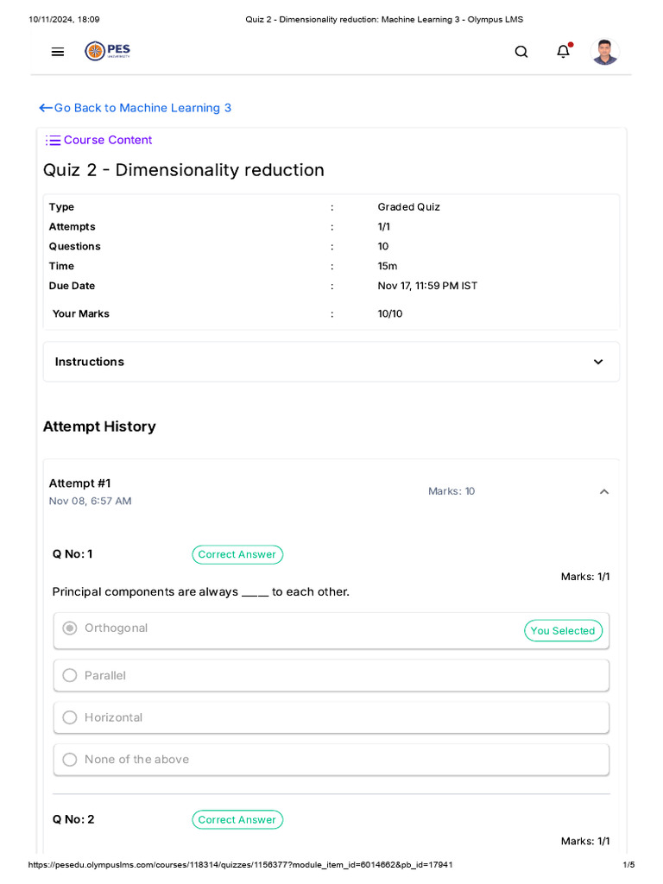663x884 pixels.
Task: Select the Parallel radio option
Action: coord(70,675)
